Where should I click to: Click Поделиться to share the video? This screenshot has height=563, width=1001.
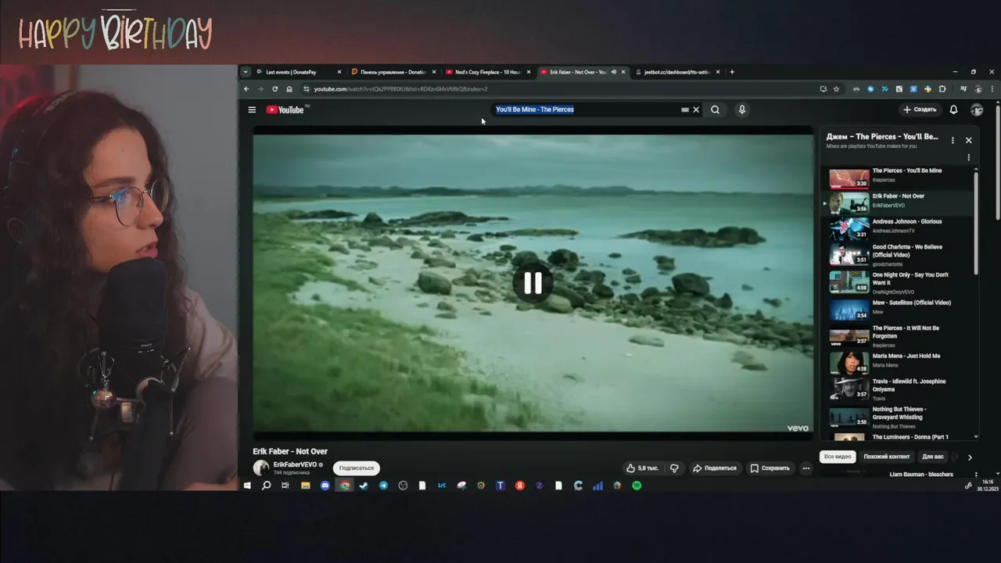(715, 468)
